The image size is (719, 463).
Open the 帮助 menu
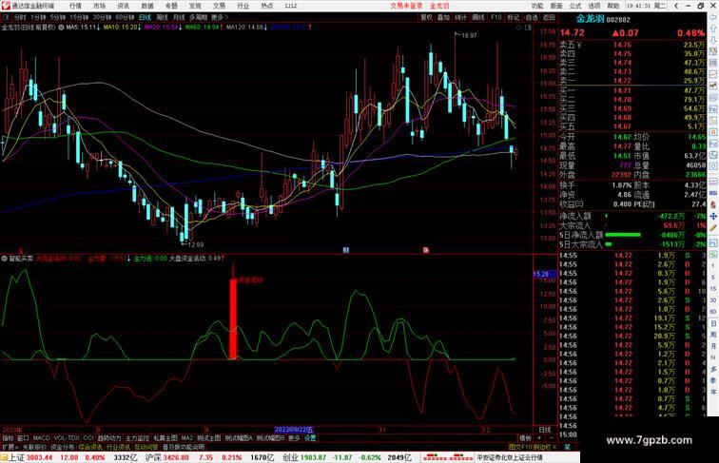coord(613,6)
